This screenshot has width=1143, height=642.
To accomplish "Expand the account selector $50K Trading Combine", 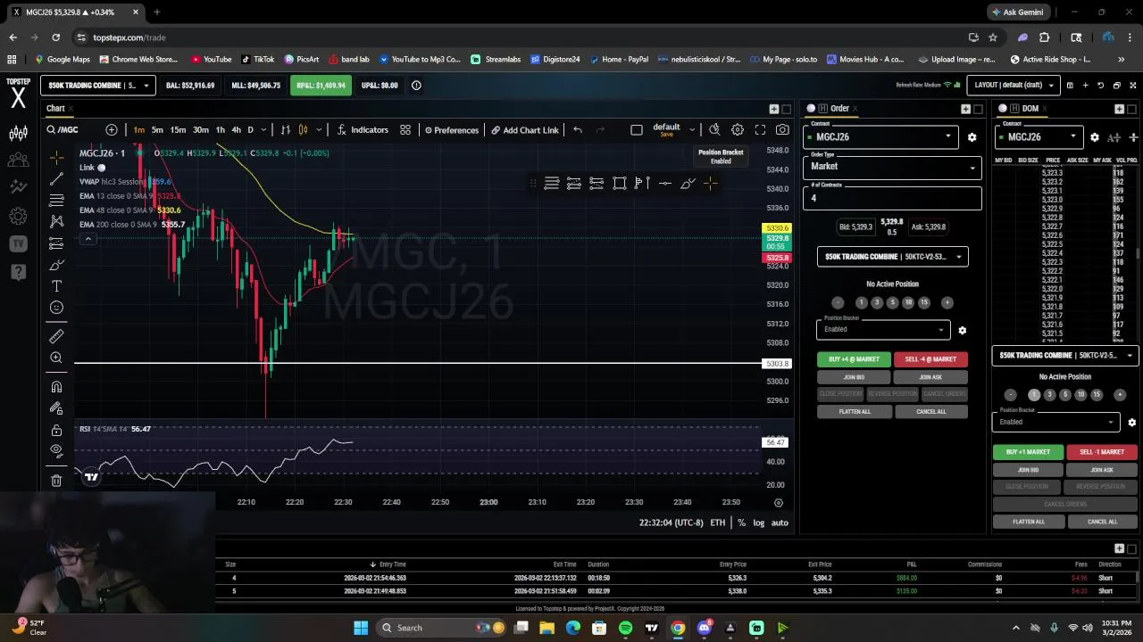I will pos(98,86).
